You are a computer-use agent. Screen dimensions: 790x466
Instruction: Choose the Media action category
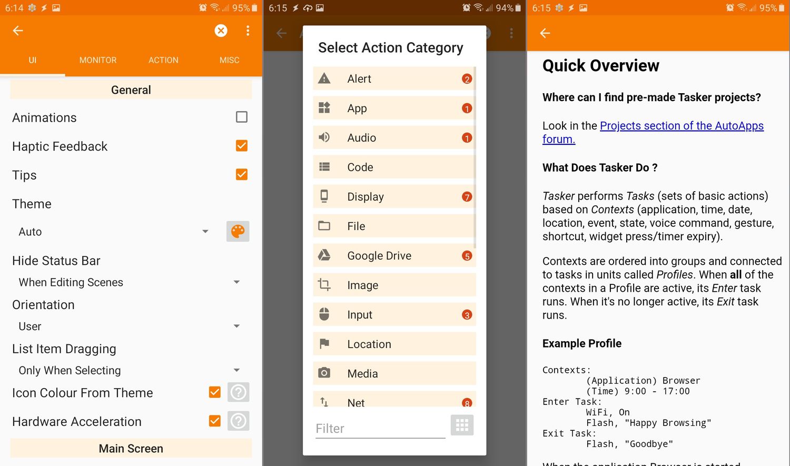[x=394, y=373]
